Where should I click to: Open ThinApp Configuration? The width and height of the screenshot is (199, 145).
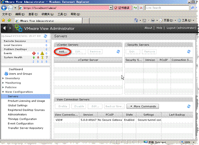point(22,119)
